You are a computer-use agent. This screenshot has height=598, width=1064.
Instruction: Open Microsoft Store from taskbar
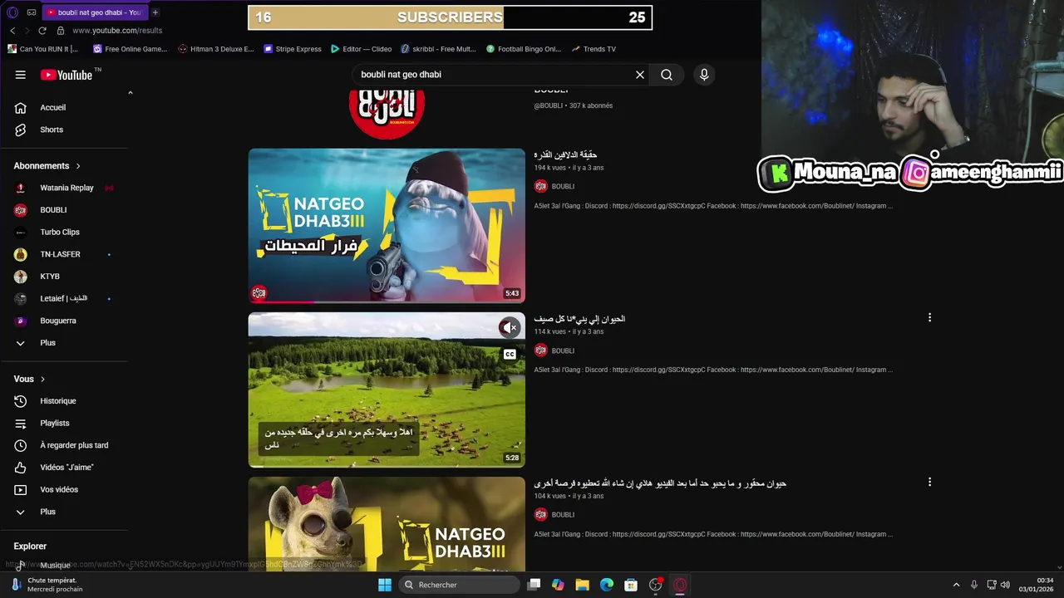pos(631,585)
